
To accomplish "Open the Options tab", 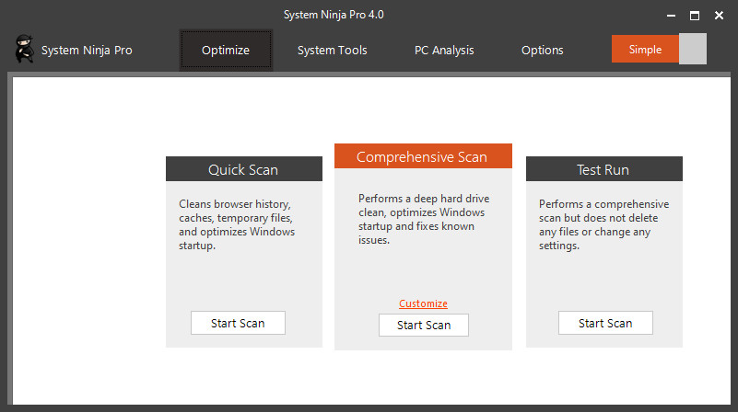I will tap(542, 51).
